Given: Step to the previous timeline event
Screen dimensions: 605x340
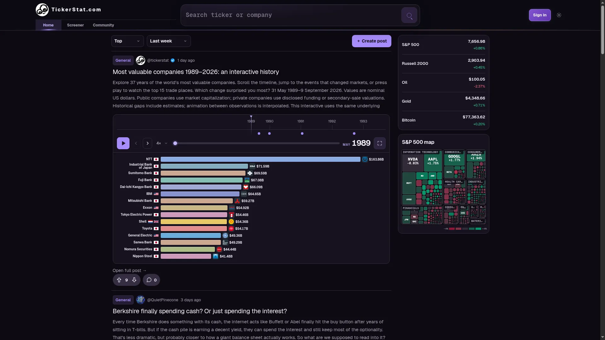Looking at the screenshot, I should (136, 143).
